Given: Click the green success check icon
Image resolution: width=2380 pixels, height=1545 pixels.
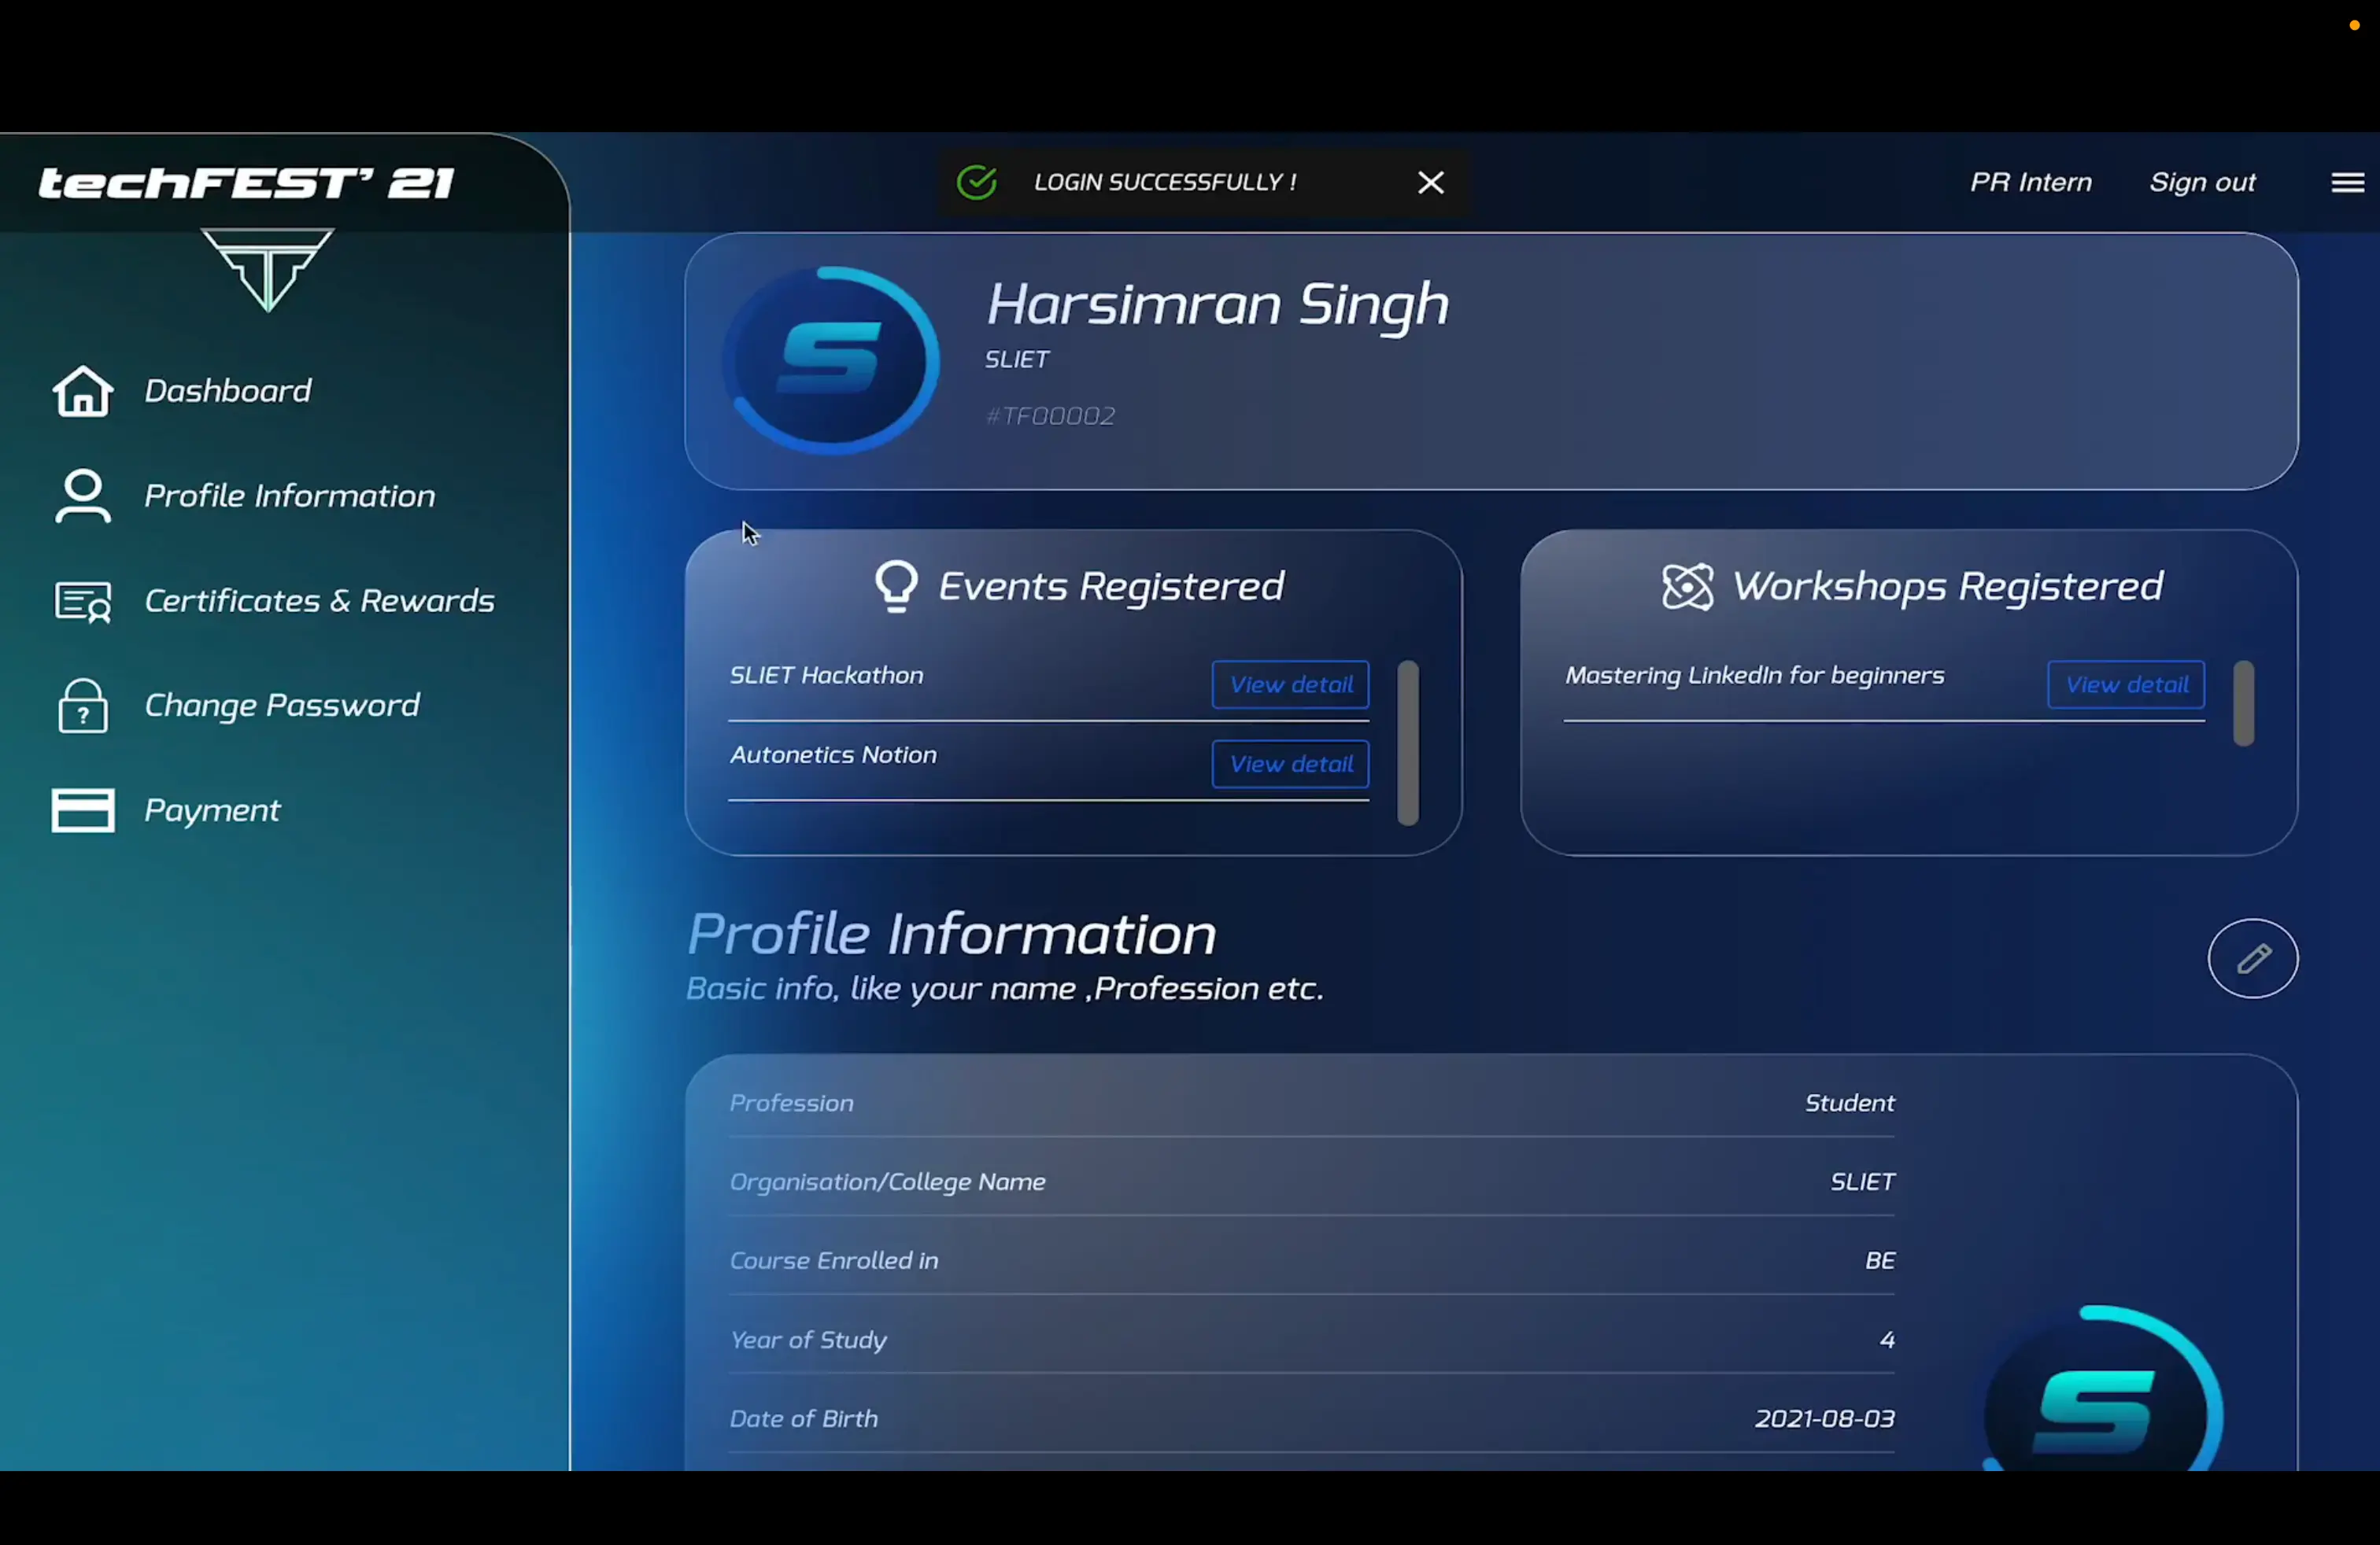Looking at the screenshot, I should [976, 182].
